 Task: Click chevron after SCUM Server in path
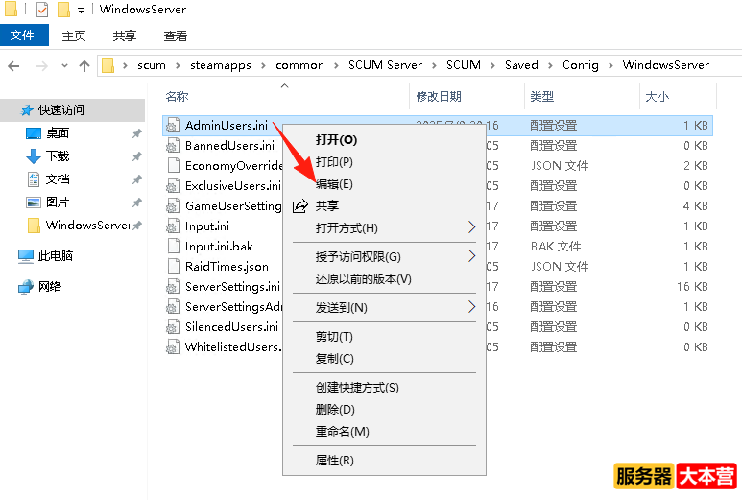tap(434, 66)
